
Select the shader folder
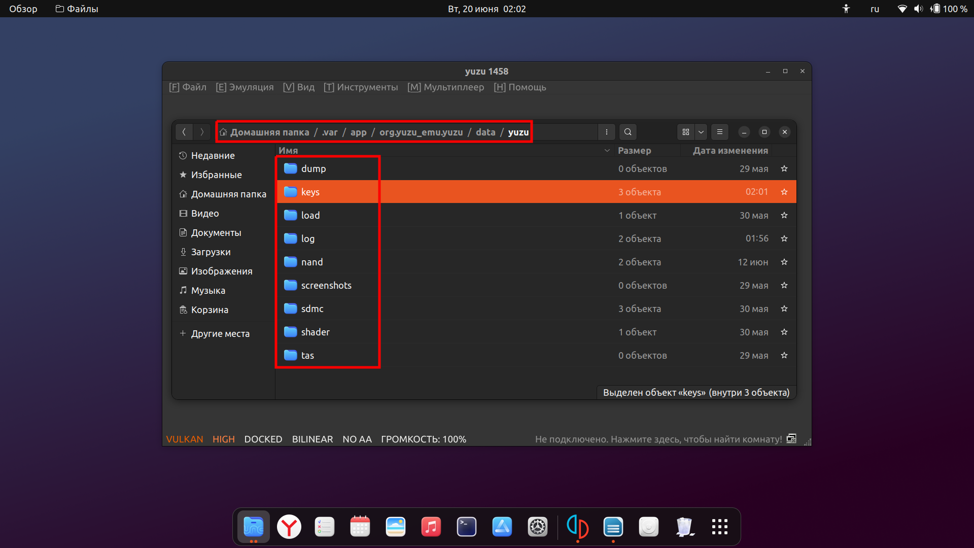click(536, 332)
